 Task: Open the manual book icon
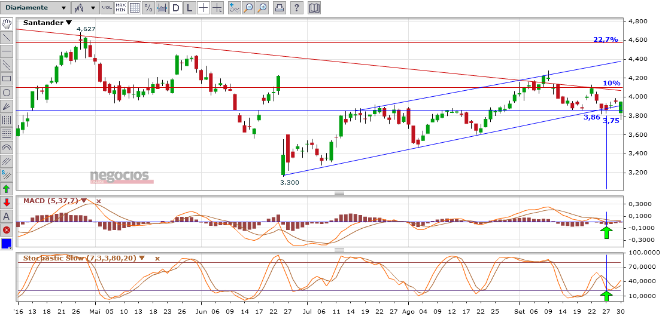click(314, 8)
